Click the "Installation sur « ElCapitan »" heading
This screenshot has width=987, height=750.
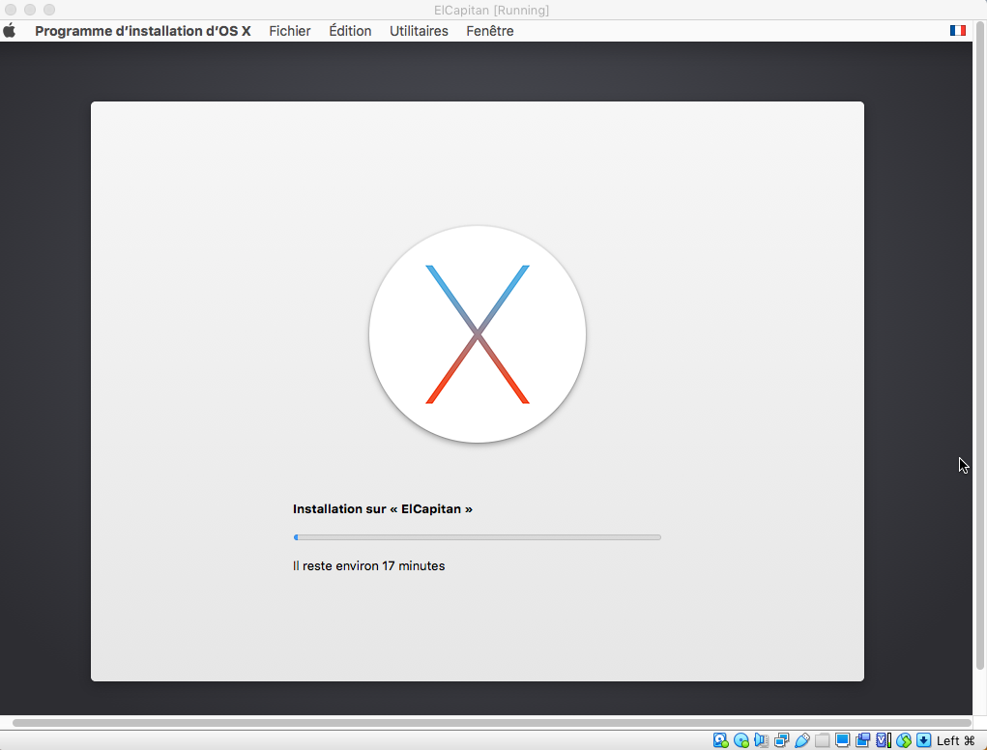[x=383, y=508]
